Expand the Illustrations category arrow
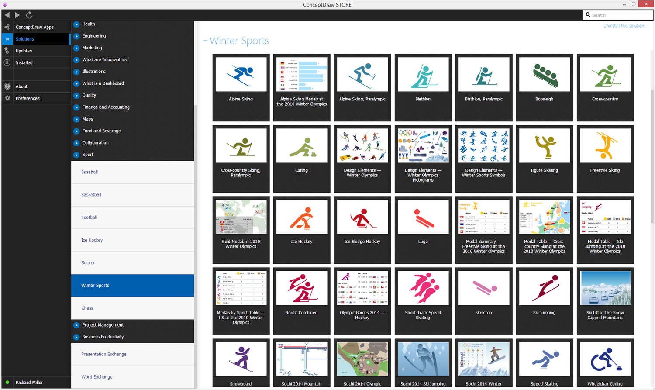The image size is (655, 390). [76, 72]
